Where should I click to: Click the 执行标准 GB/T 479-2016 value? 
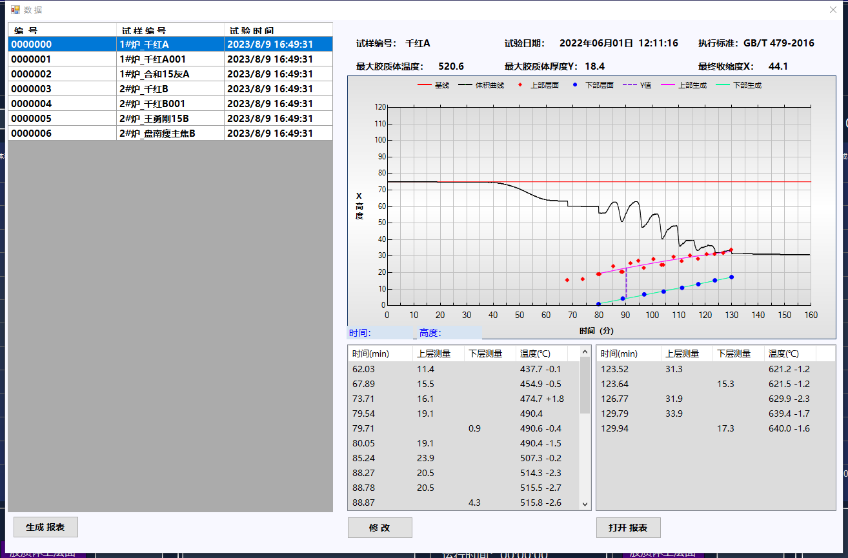779,43
